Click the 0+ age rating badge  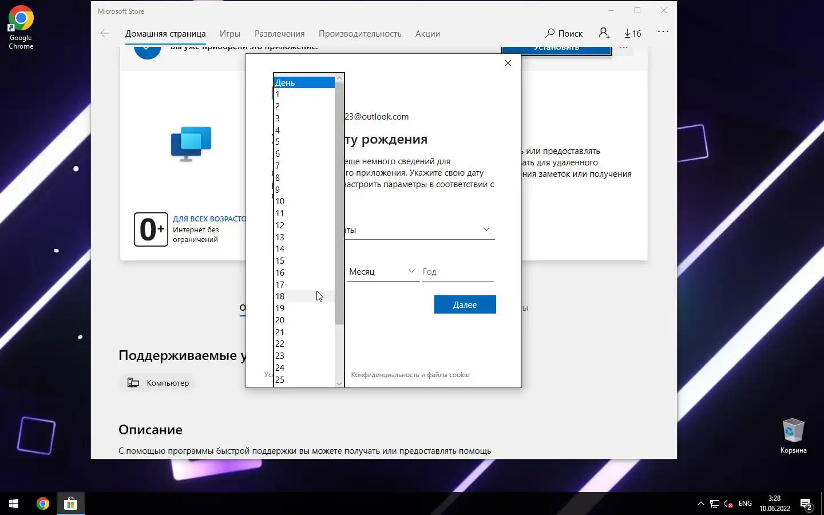(151, 229)
